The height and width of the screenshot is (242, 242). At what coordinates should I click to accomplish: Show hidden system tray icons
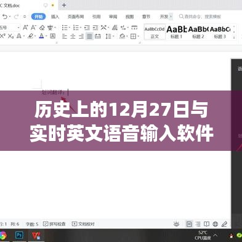tap(216, 235)
